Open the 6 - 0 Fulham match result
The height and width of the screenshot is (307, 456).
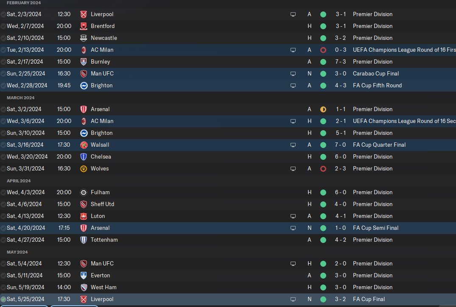click(340, 192)
